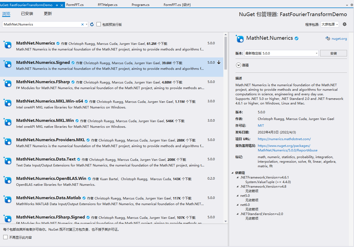Open the tab overflow dropdown arrow
This screenshot has height=247, width=354.
point(347,5)
